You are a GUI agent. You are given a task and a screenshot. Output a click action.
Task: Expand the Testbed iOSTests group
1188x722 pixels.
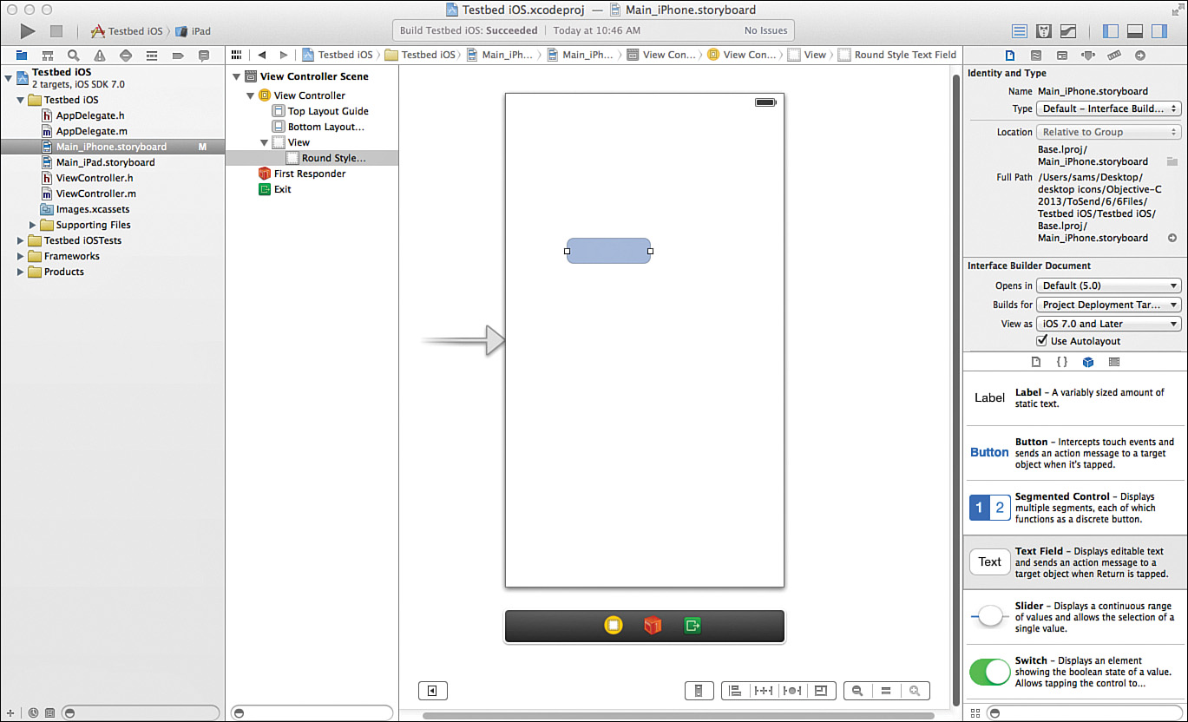click(21, 240)
